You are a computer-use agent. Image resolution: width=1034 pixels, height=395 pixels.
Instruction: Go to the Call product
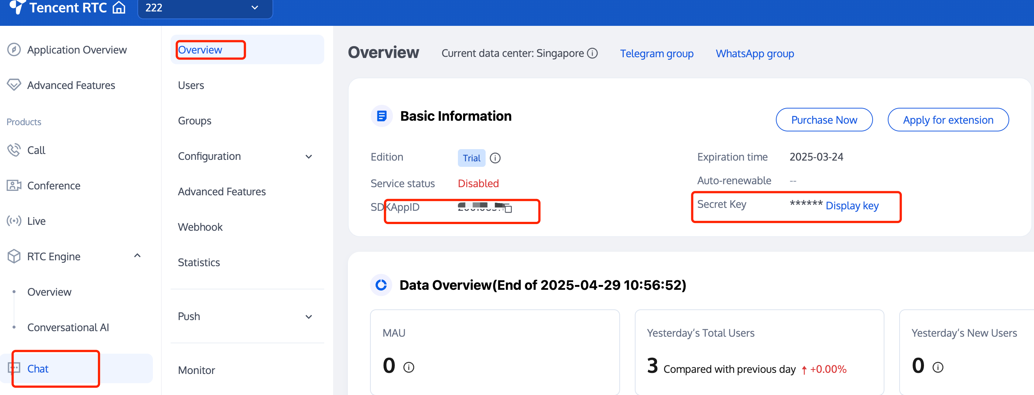(x=36, y=150)
